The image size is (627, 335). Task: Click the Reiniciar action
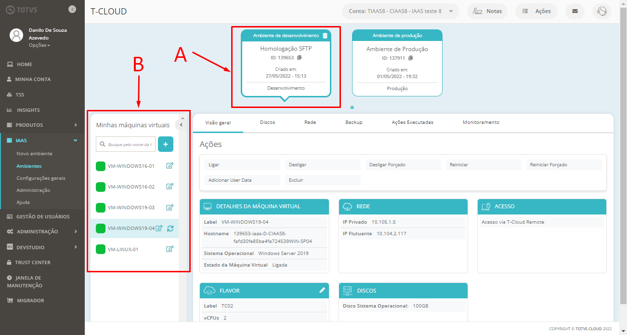coord(483,165)
